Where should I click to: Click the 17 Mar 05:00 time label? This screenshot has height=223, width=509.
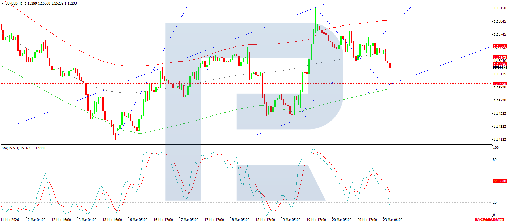point(189,220)
